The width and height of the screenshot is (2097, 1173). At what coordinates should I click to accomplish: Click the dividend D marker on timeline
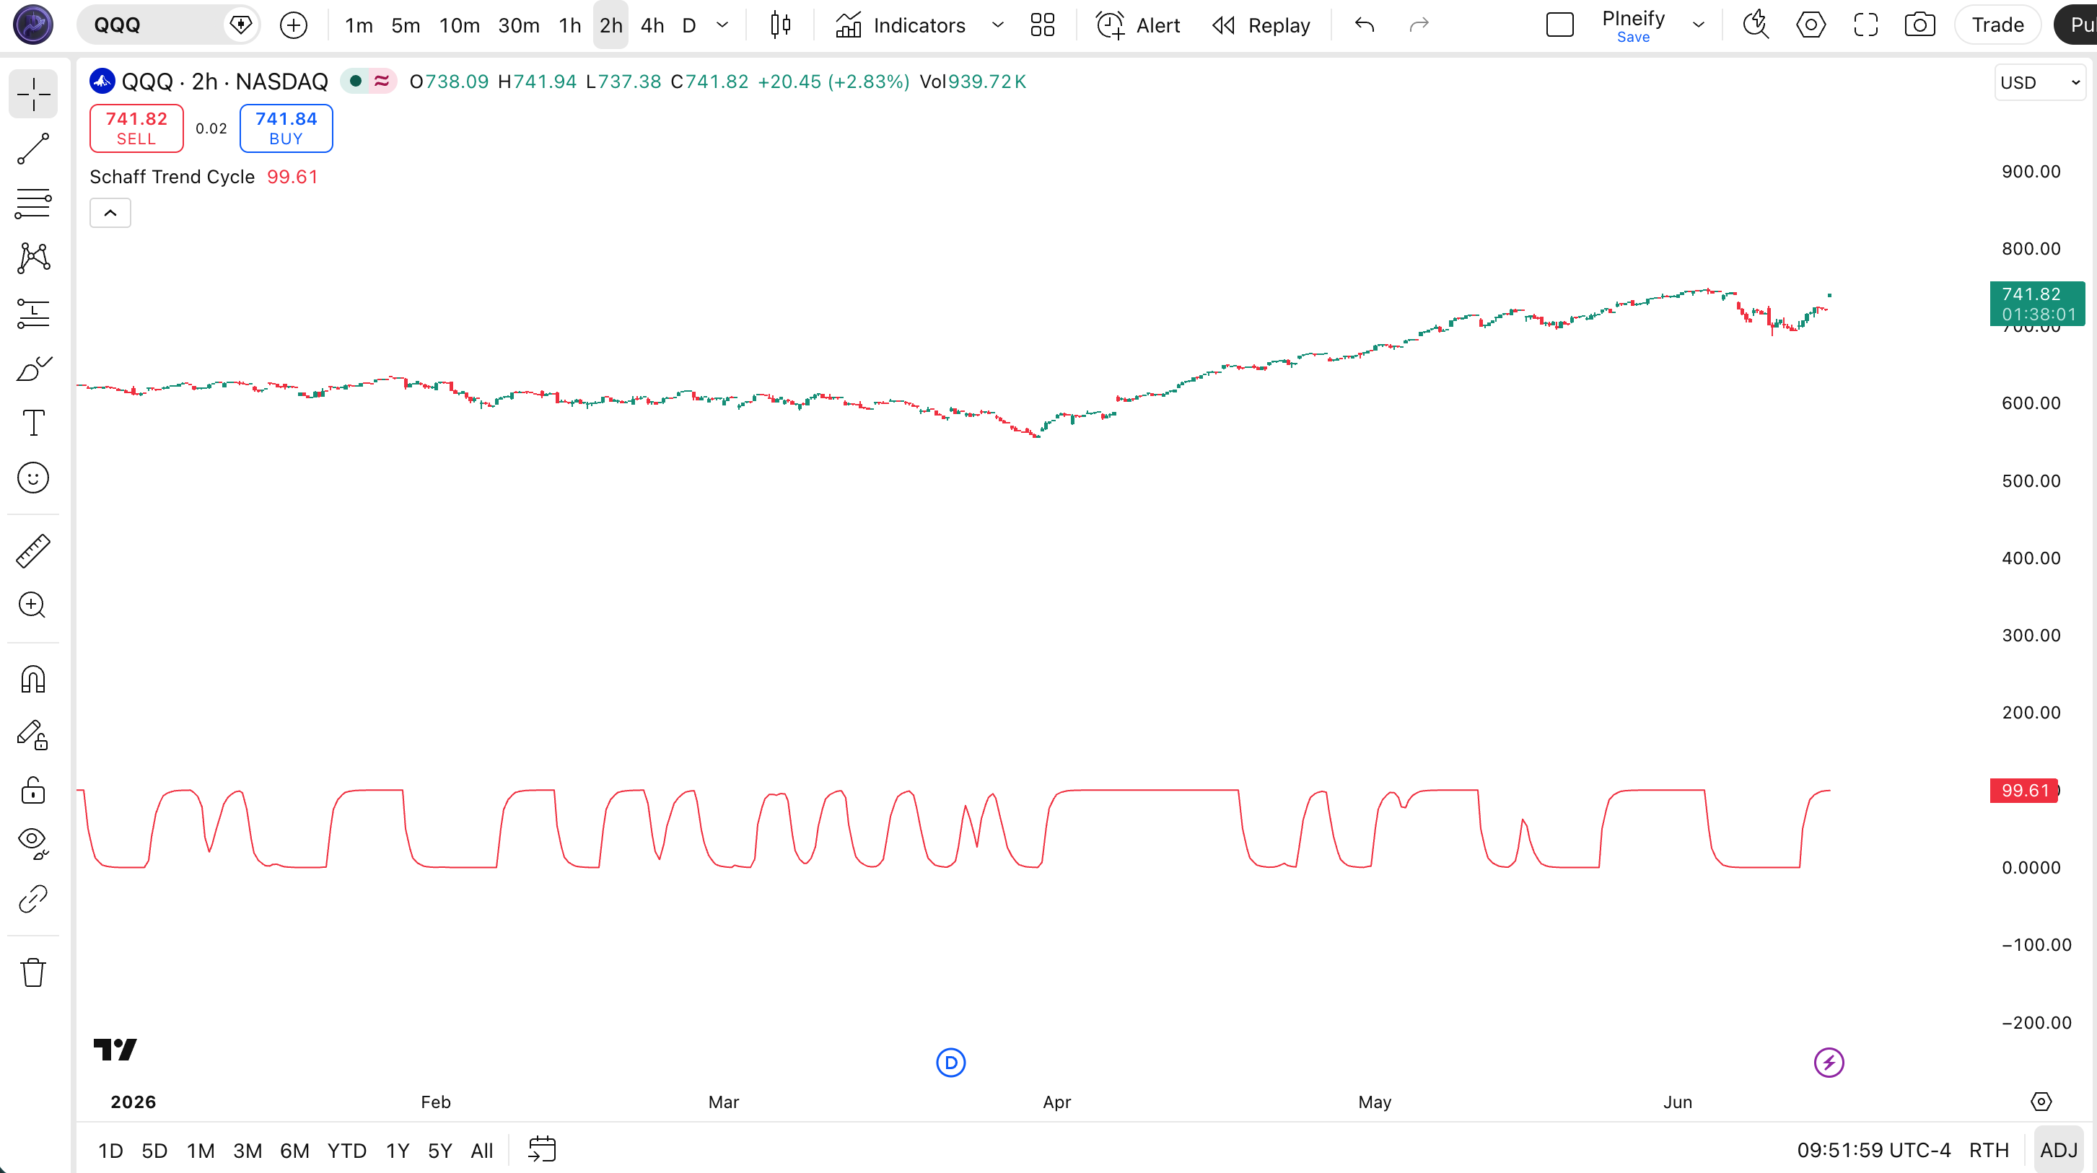[951, 1063]
